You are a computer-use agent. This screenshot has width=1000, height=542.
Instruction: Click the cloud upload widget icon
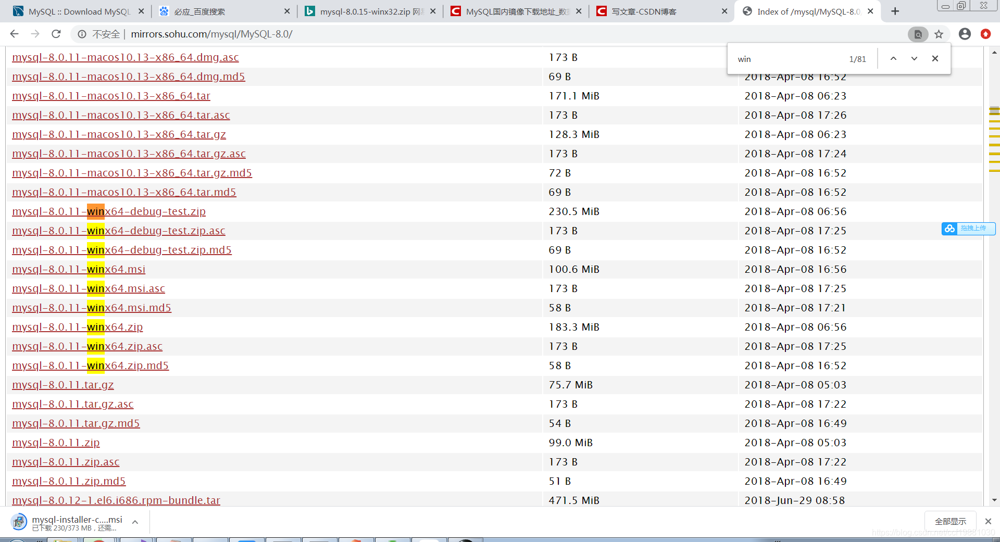click(x=949, y=229)
